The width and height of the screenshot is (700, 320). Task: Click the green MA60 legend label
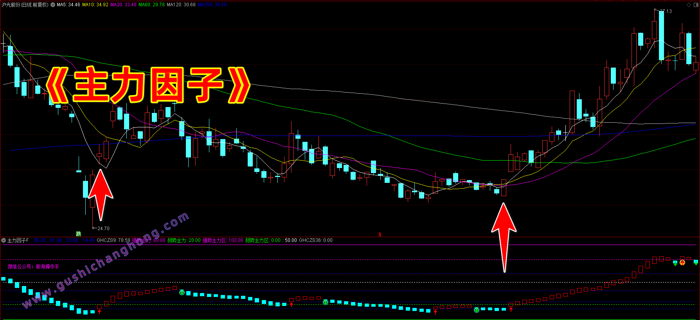(x=151, y=5)
